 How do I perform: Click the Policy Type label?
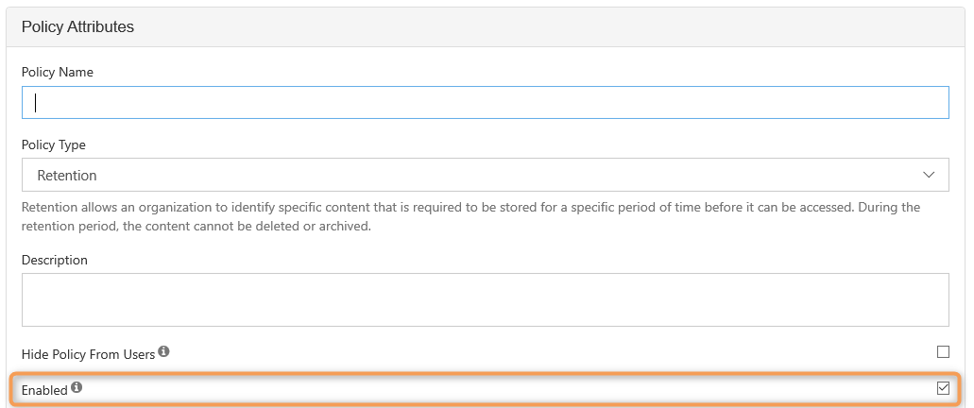[54, 144]
